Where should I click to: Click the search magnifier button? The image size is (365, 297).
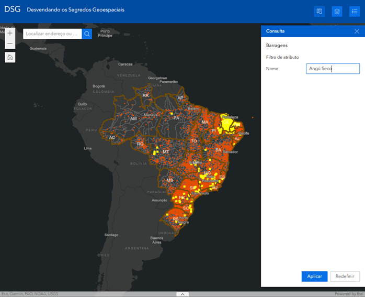[x=87, y=34]
